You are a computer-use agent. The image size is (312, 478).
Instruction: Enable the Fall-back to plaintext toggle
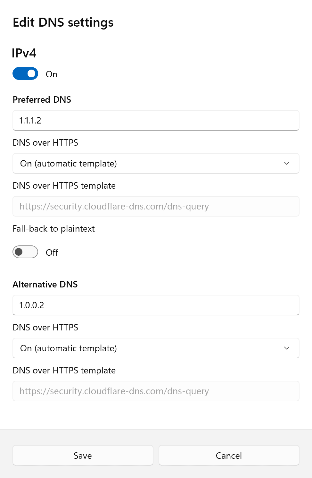[25, 252]
